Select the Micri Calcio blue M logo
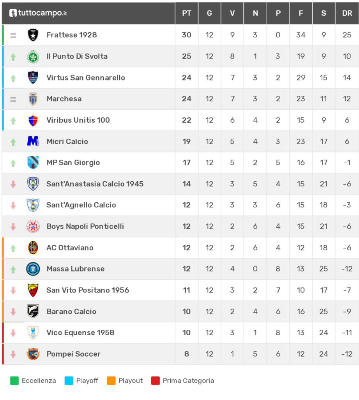This screenshot has width=359, height=400. (x=33, y=141)
